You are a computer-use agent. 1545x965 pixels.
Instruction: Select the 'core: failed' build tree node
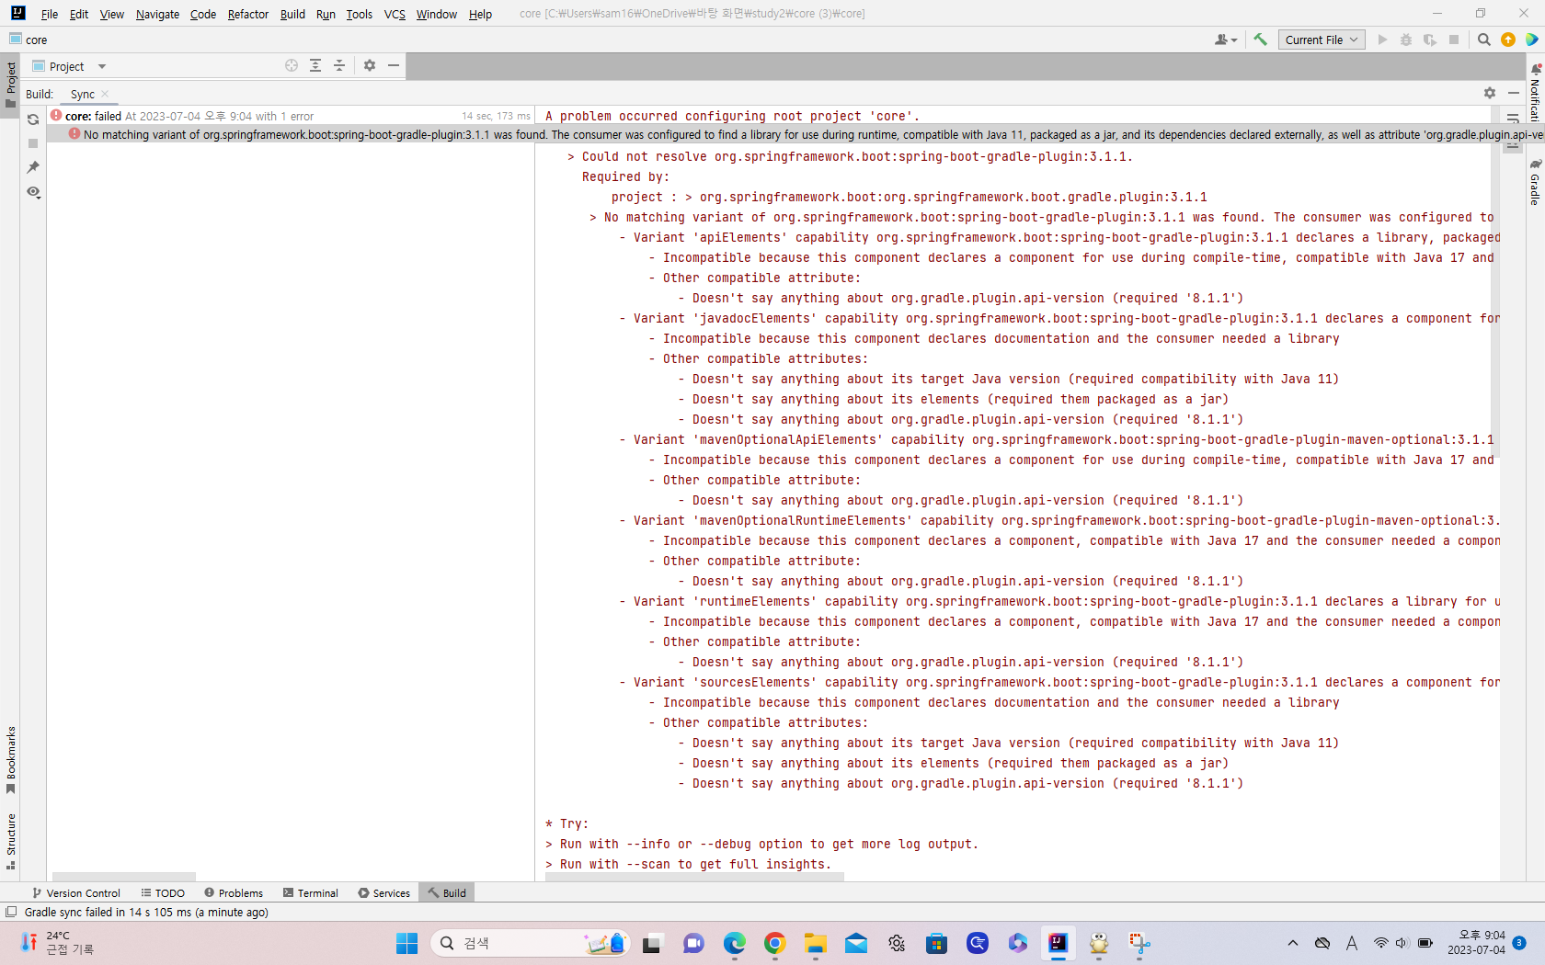[290, 116]
